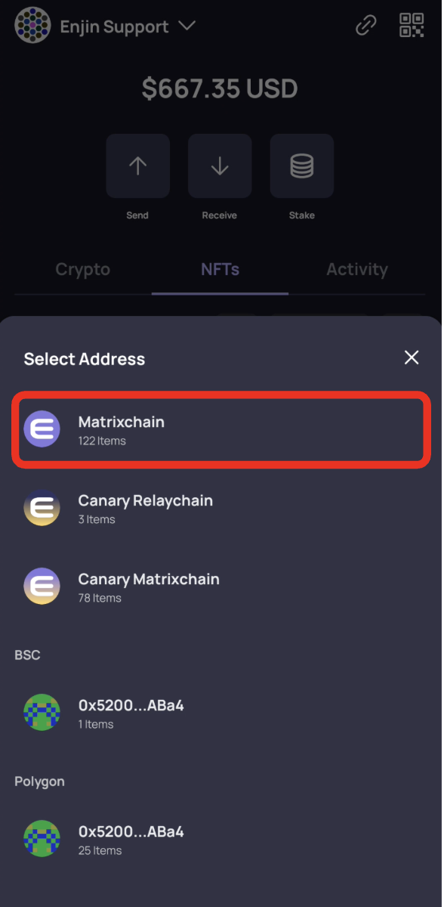Tap the QR code scanner icon
444x907 pixels.
[412, 25]
